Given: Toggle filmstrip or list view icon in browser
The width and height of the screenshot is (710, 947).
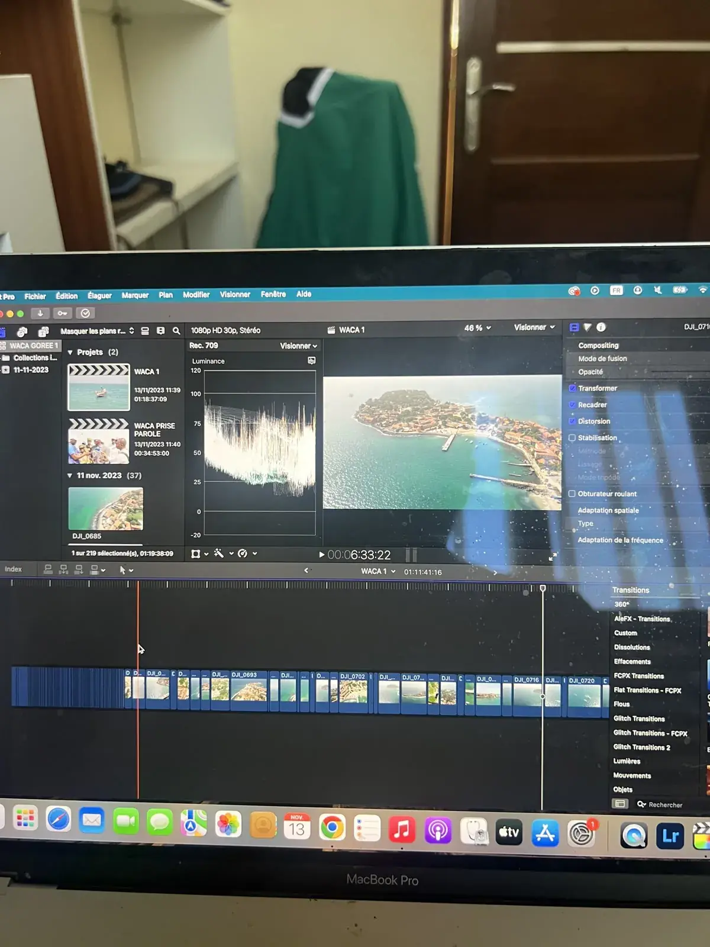Looking at the screenshot, I should tap(145, 331).
